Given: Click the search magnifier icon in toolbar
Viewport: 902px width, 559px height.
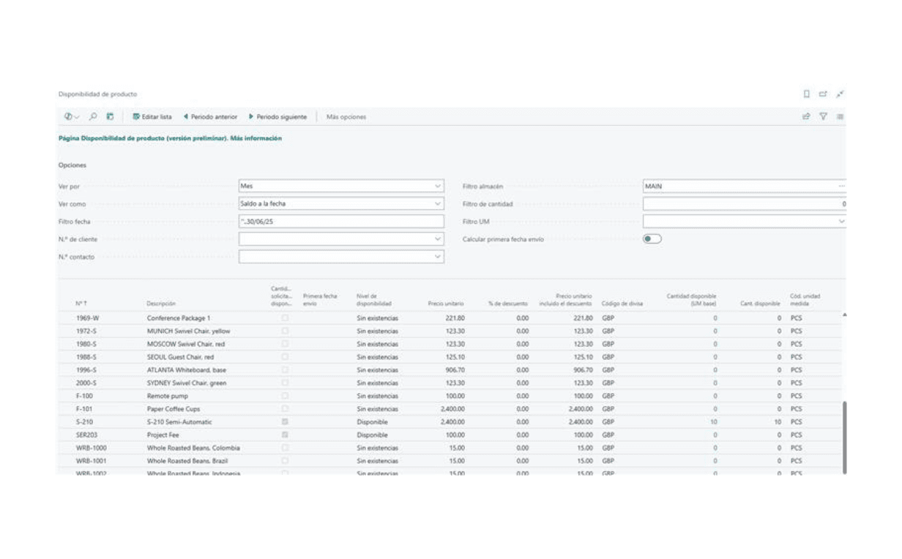Looking at the screenshot, I should tap(93, 116).
